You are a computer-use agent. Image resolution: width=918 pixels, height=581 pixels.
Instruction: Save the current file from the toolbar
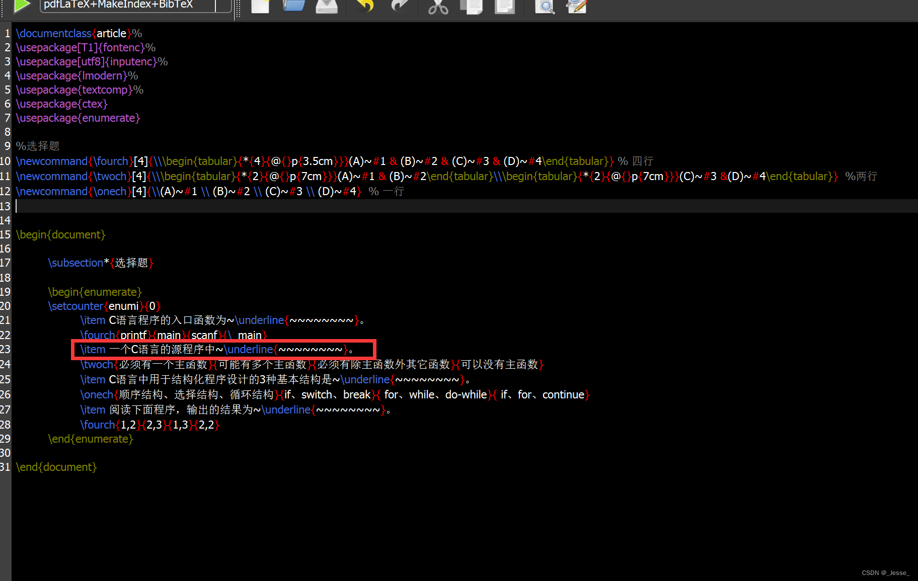pos(327,6)
